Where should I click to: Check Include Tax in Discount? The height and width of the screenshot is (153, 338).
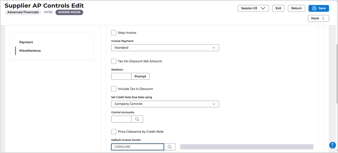[114, 89]
